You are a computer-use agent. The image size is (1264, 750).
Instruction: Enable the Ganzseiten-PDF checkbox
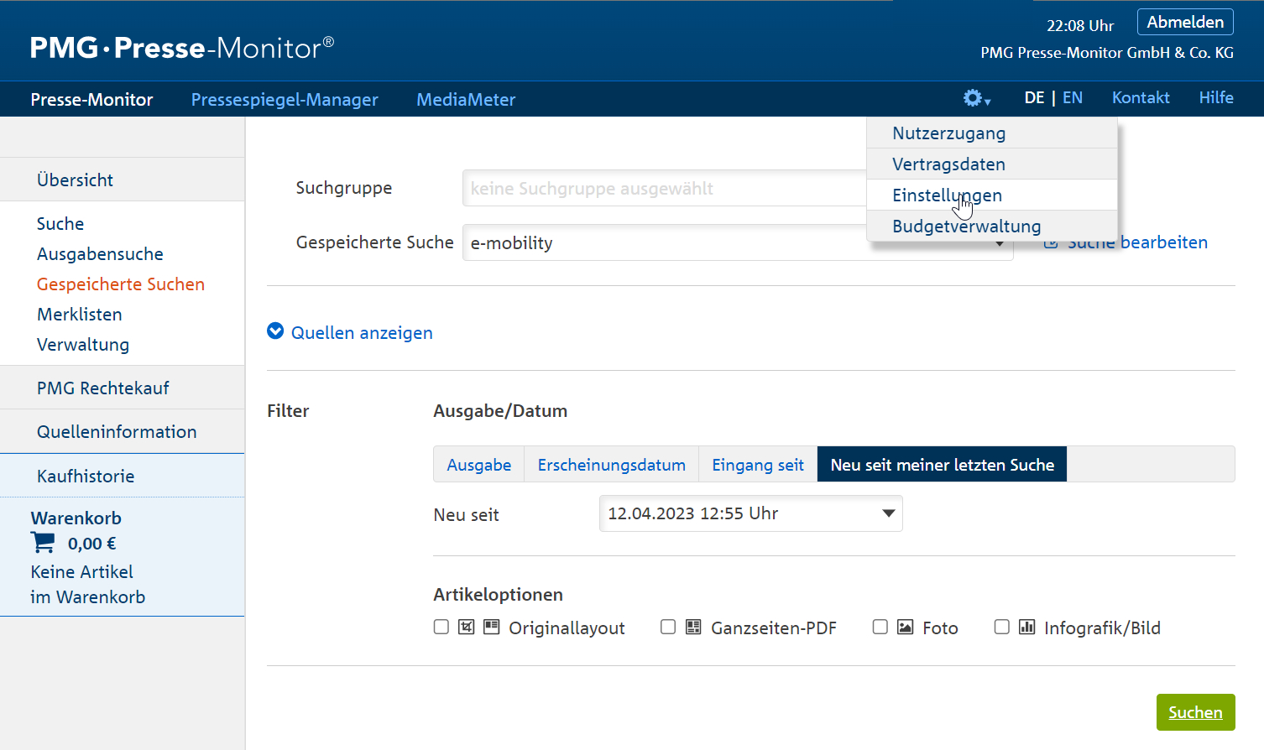(668, 627)
